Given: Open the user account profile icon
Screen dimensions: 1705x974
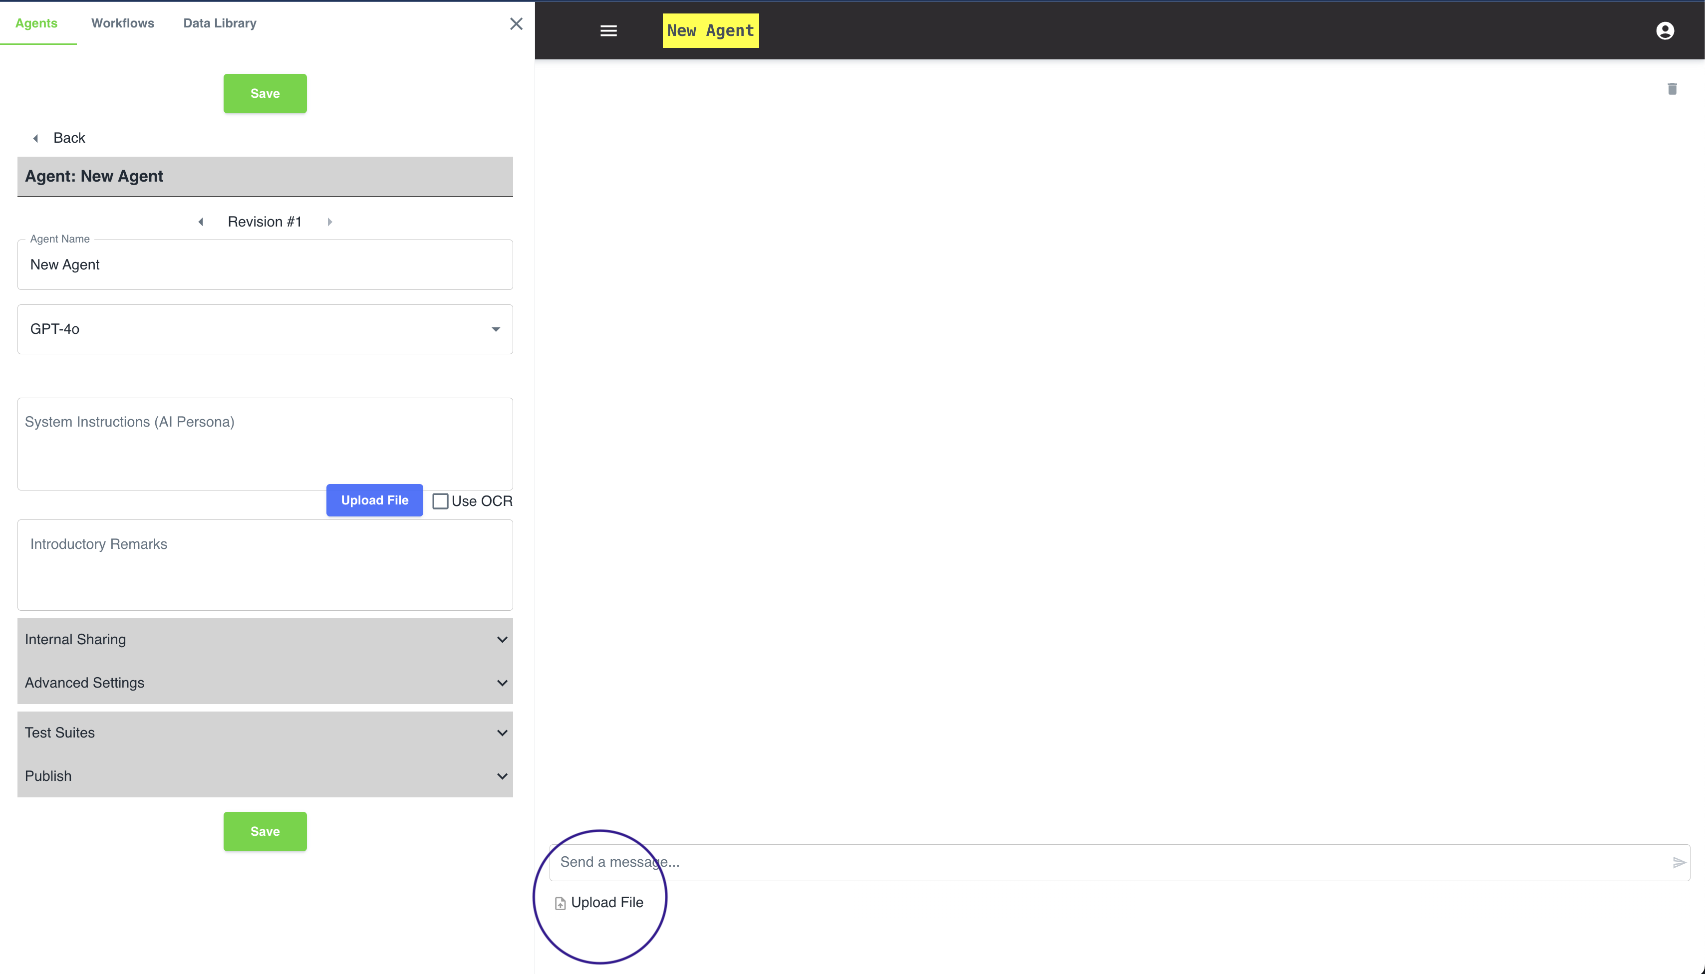Looking at the screenshot, I should (1665, 31).
